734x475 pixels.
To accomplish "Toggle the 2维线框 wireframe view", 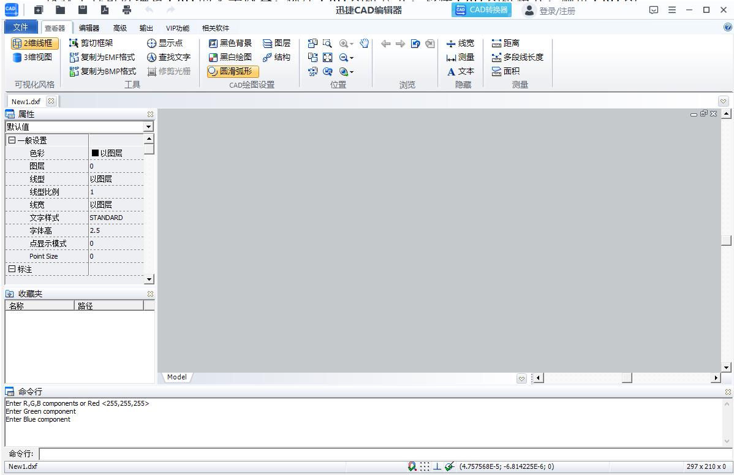I will click(35, 44).
